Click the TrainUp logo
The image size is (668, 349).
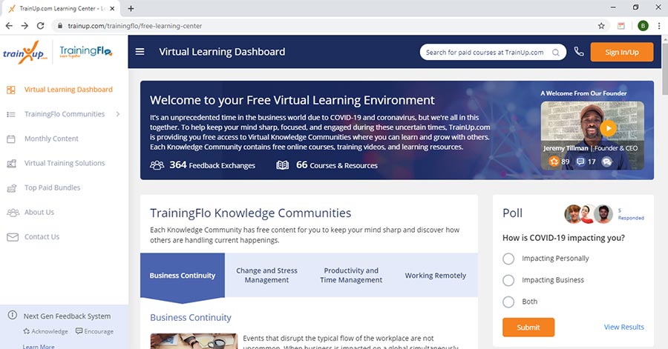coord(24,53)
